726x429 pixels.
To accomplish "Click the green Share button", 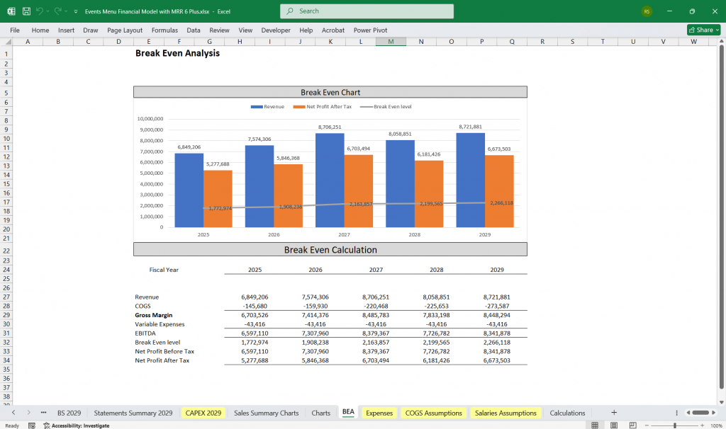I will (702, 29).
